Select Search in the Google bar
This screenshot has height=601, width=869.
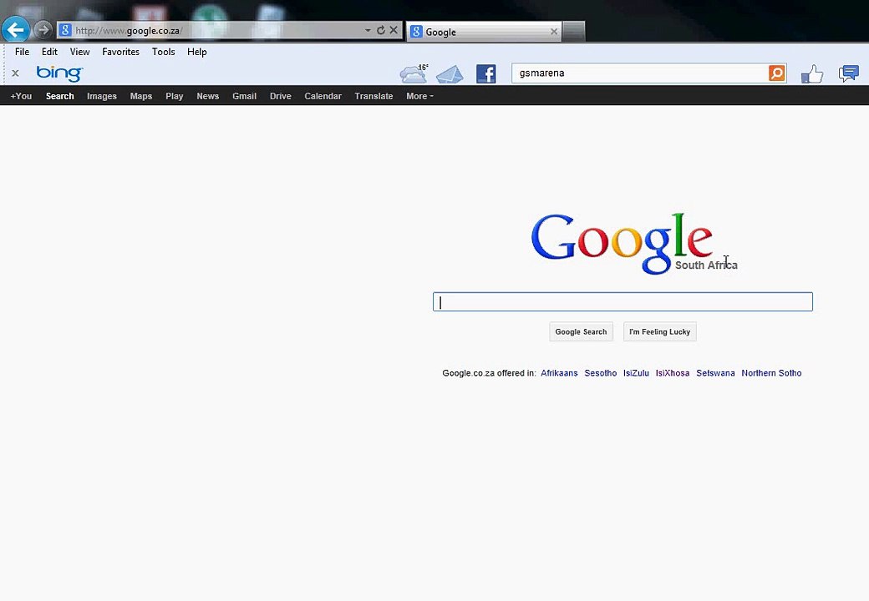60,96
